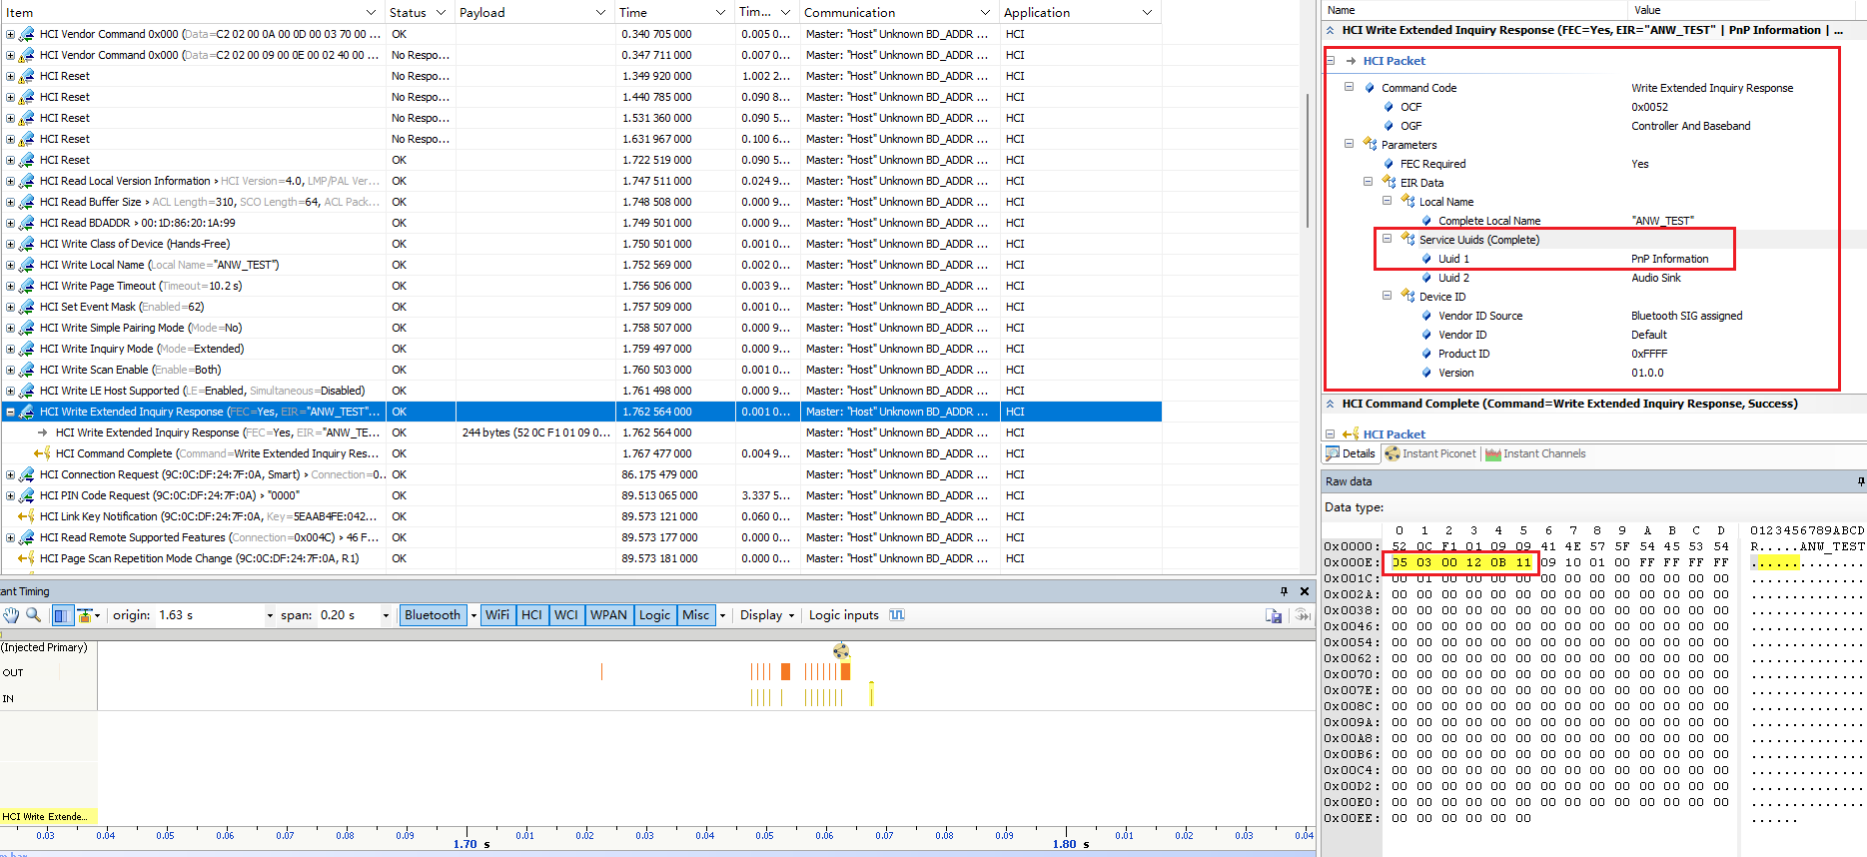Open the Application column filter arrow
1867x857 pixels.
[x=1147, y=13]
